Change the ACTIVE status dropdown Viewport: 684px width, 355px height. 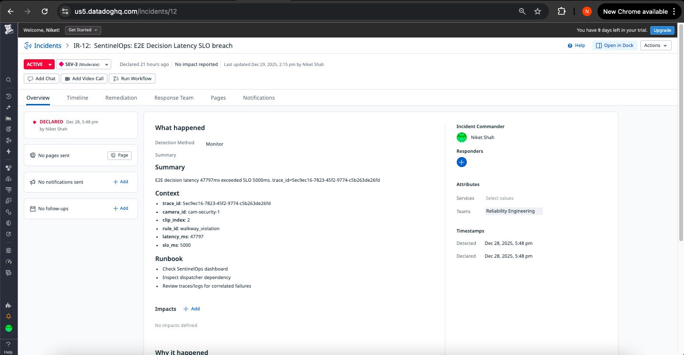39,64
